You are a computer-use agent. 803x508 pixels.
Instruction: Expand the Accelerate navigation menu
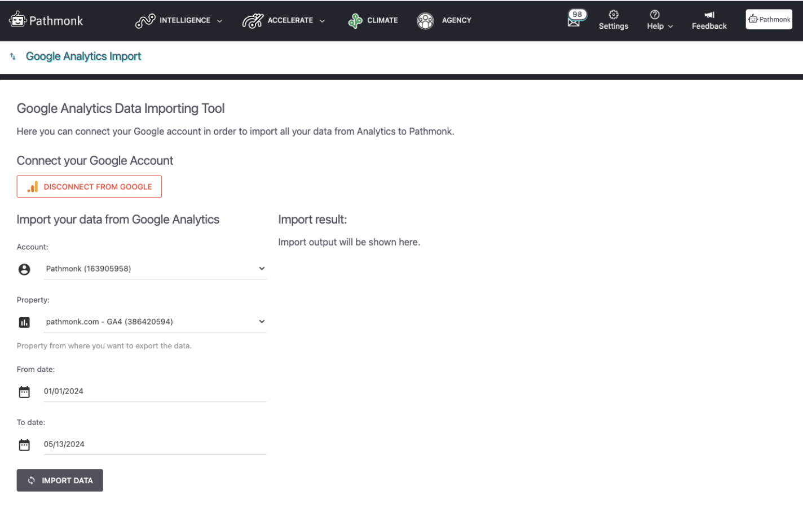[284, 20]
